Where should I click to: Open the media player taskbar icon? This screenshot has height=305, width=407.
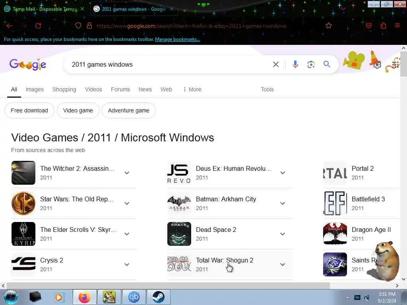(x=59, y=297)
